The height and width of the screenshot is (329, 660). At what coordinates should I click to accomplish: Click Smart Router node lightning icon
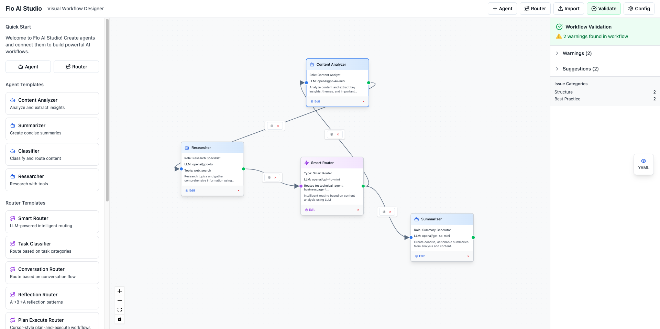click(307, 163)
